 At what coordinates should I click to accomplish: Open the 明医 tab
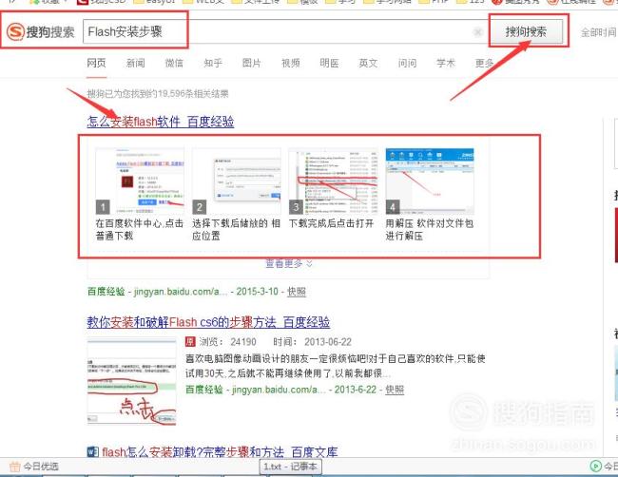329,63
